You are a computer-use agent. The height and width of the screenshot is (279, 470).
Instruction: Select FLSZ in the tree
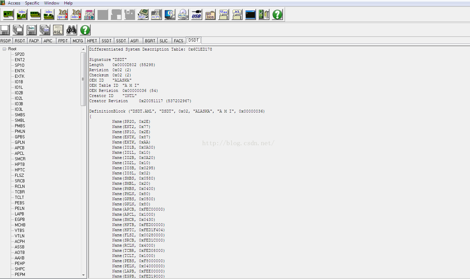tap(19, 175)
